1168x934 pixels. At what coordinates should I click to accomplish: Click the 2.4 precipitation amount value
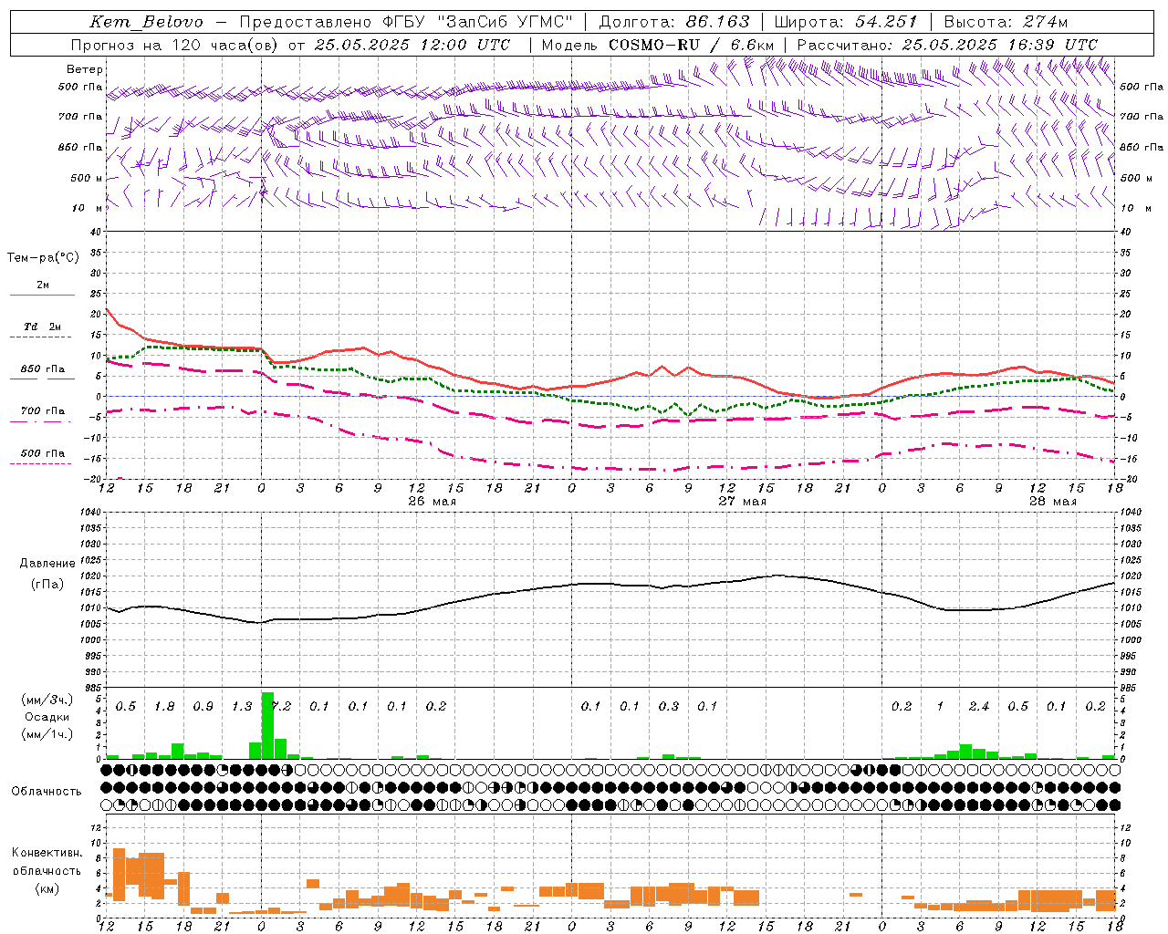click(979, 707)
